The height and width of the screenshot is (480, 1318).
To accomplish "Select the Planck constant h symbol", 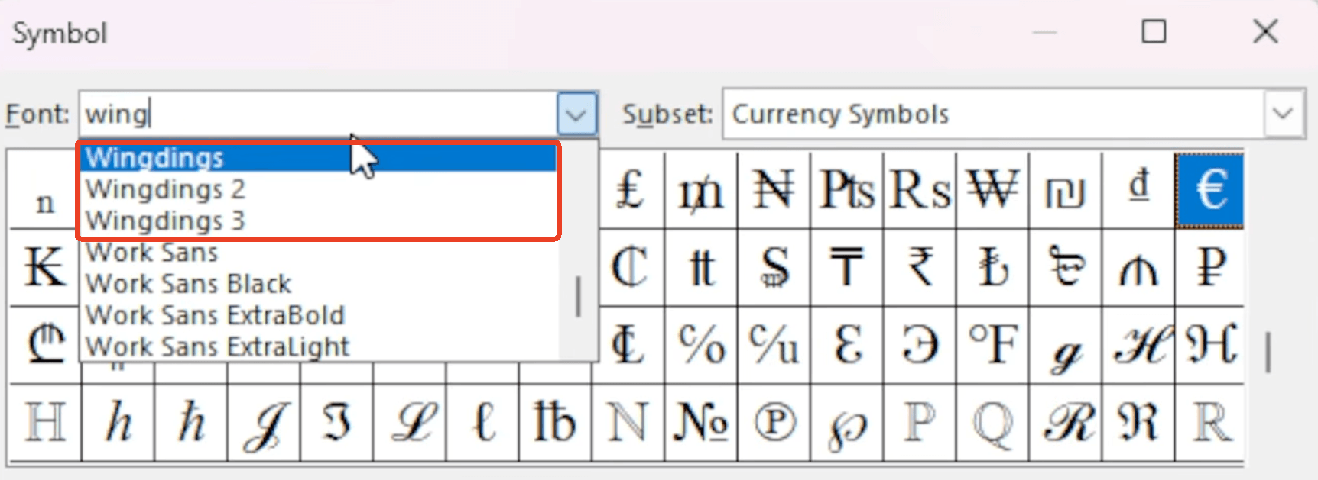I will tap(118, 424).
